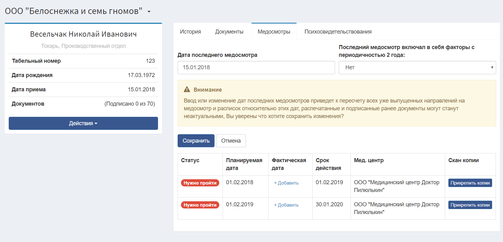The width and height of the screenshot is (503, 242).
Task: Select the Медосмотры tab
Action: coord(274,32)
